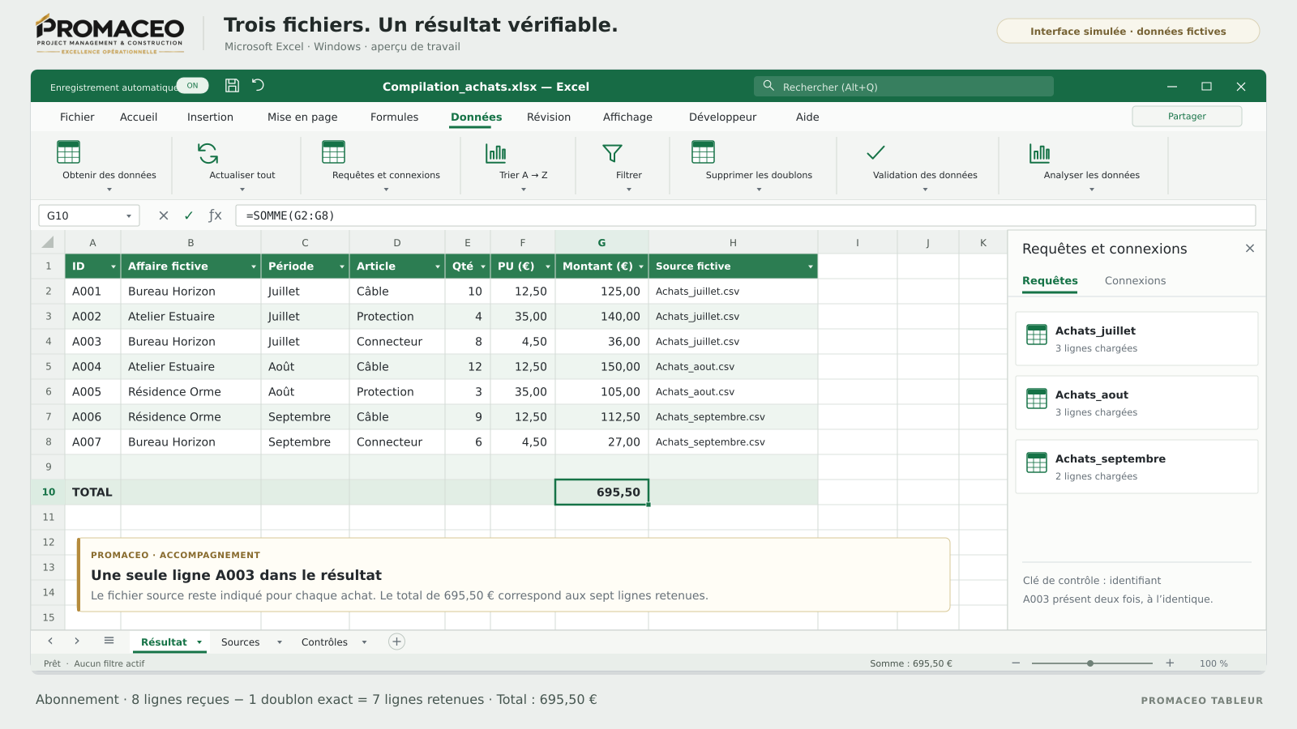Click Supprimer les doublons icon
This screenshot has height=729, width=1297.
[x=703, y=152]
